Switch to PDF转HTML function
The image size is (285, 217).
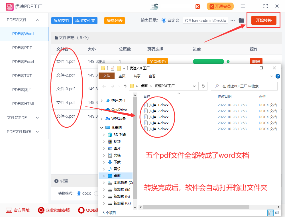pyautogui.click(x=23, y=104)
